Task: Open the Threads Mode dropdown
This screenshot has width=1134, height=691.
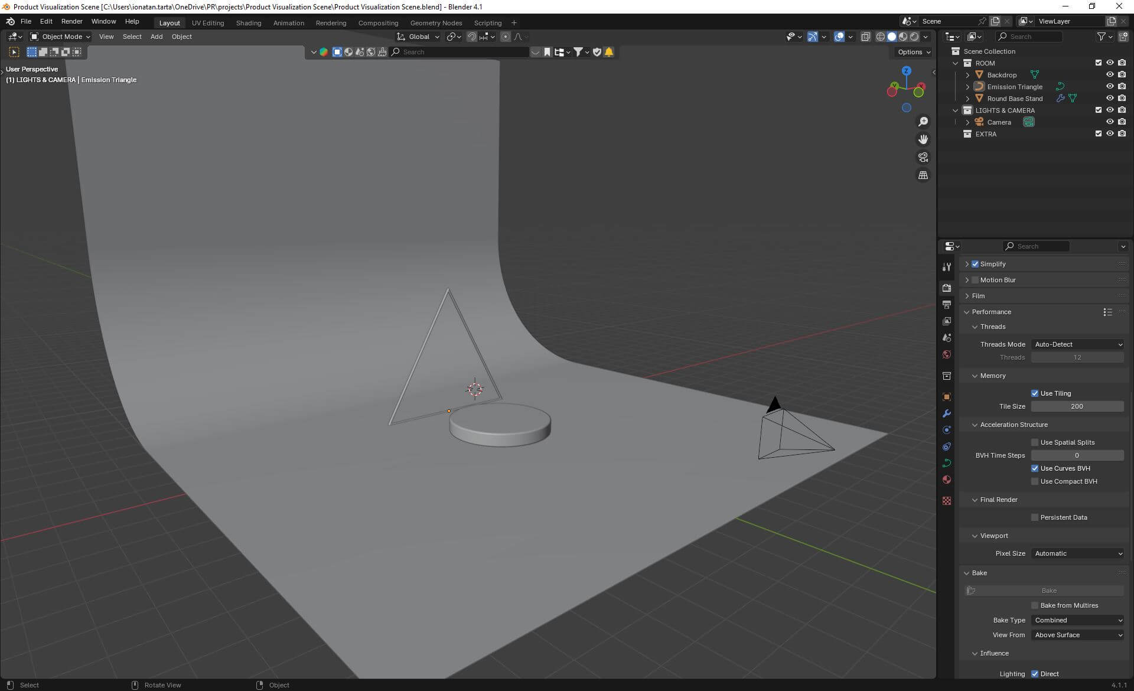Action: point(1078,344)
